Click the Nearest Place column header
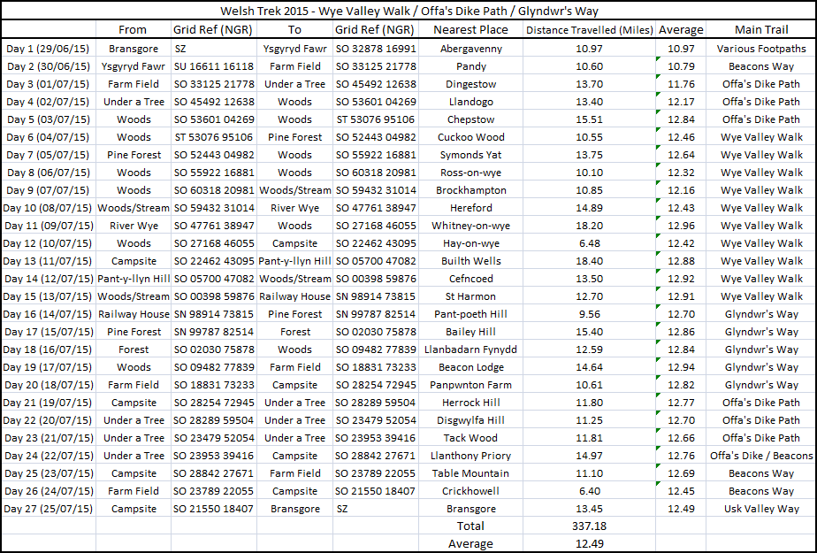The image size is (817, 553). click(471, 30)
